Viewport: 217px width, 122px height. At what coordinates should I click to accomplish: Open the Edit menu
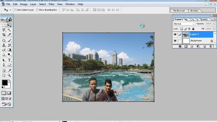tap(15, 4)
